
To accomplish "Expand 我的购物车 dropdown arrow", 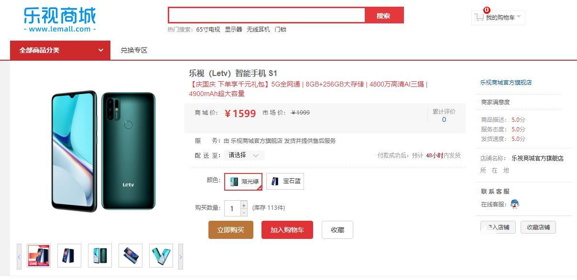I will coord(519,17).
